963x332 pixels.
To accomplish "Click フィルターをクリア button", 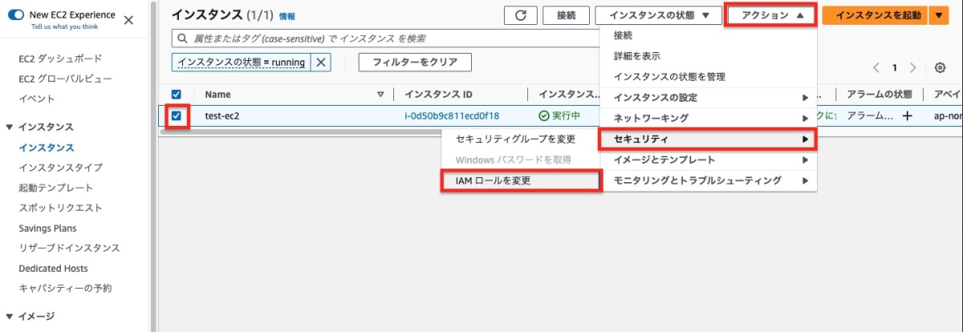I will click(414, 63).
